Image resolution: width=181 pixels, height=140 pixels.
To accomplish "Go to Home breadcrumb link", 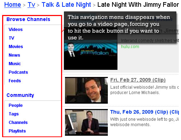I will [x=12, y=5].
